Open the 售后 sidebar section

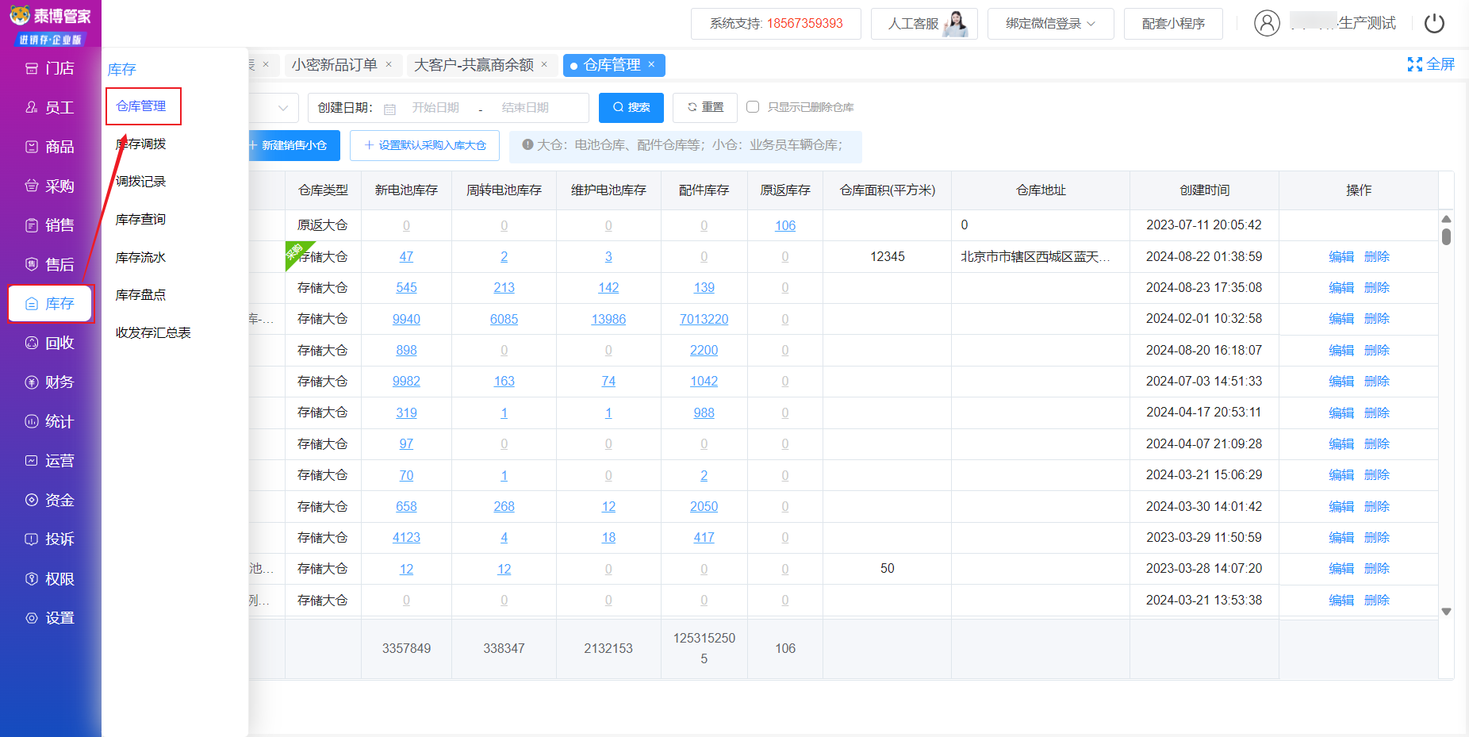click(x=50, y=265)
